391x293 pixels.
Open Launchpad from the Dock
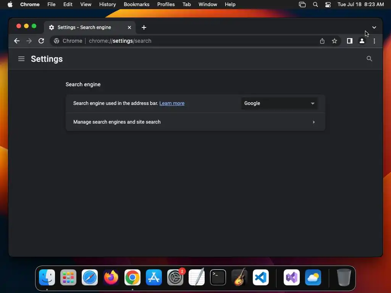click(x=68, y=277)
